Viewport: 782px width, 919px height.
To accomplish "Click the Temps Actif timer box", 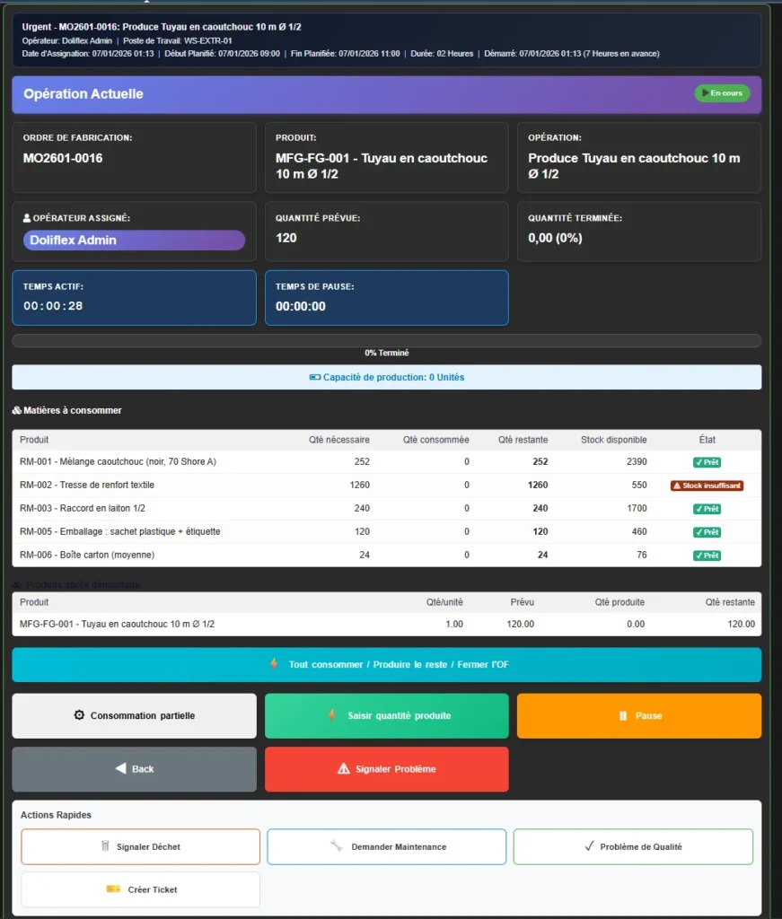I will tap(134, 298).
